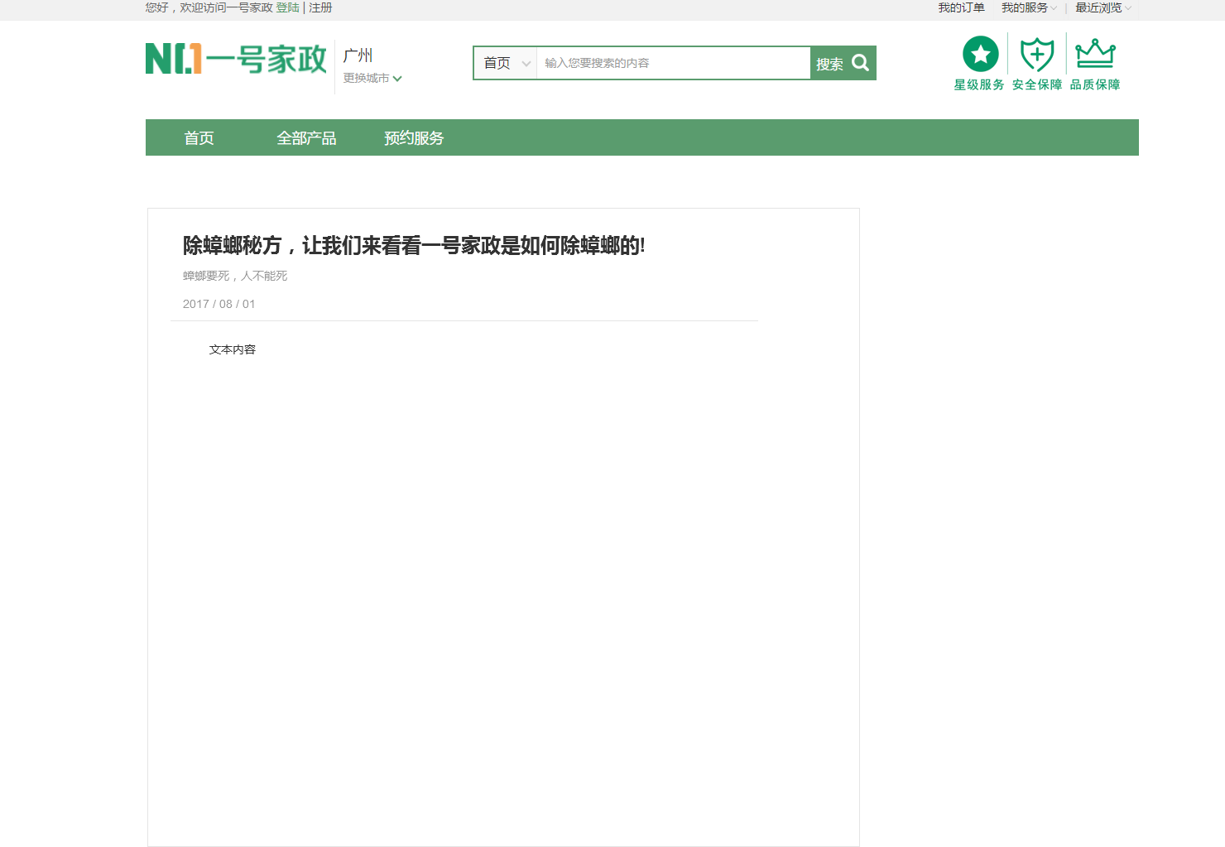Image resolution: width=1225 pixels, height=847 pixels.
Task: Click the 广州 current city label
Action: [358, 55]
